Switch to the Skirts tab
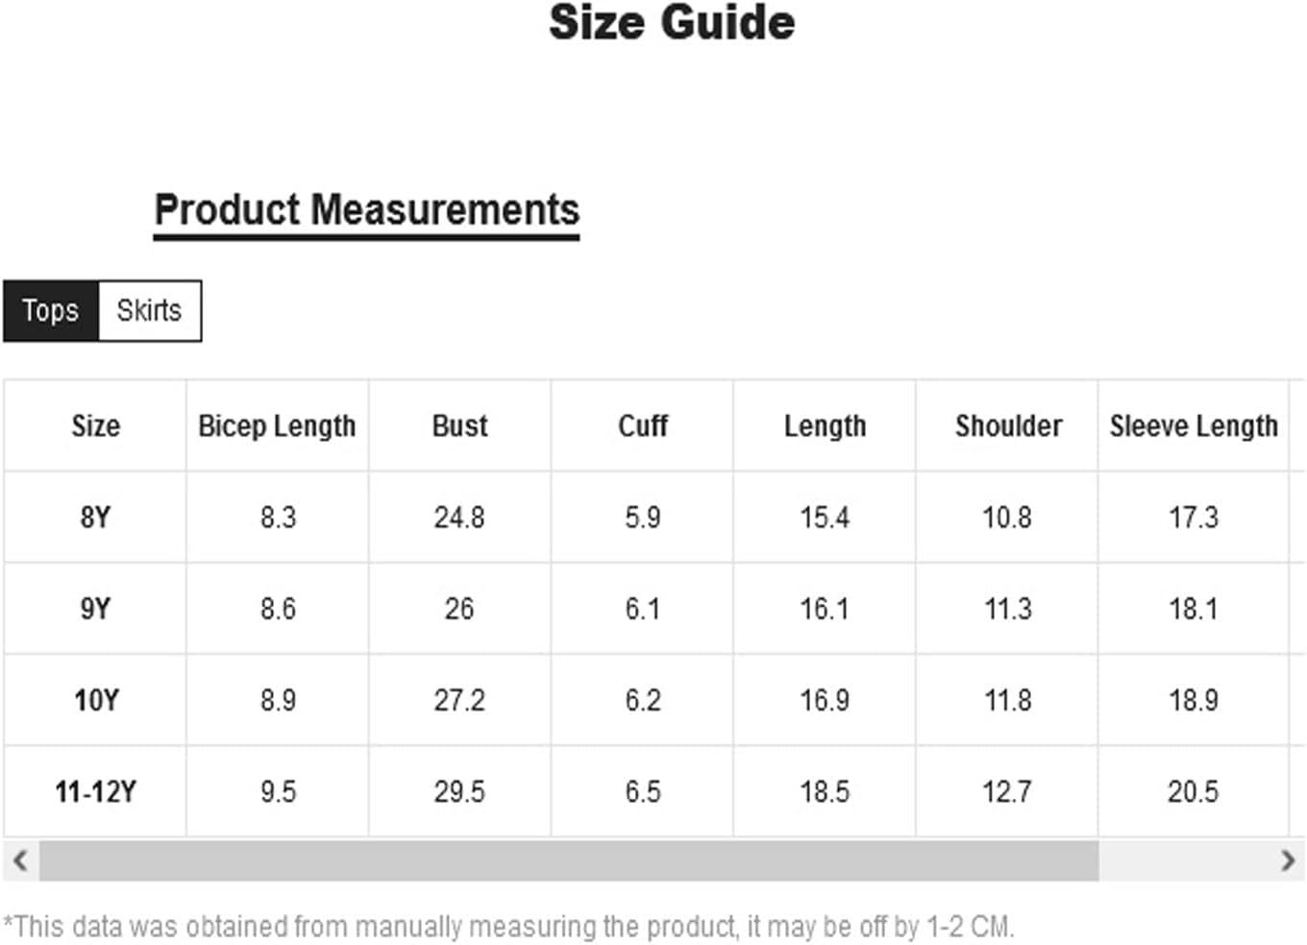This screenshot has width=1307, height=945. point(150,311)
